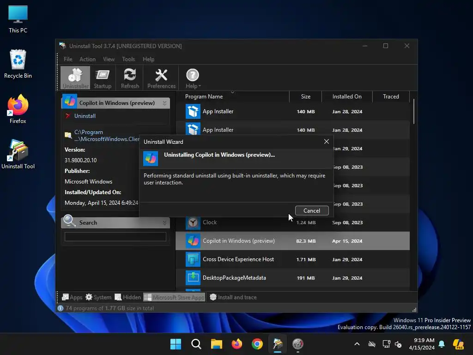Screen dimensions: 473x355
Task: Click the Copilot preview icon in system tray
Action: click(x=458, y=344)
